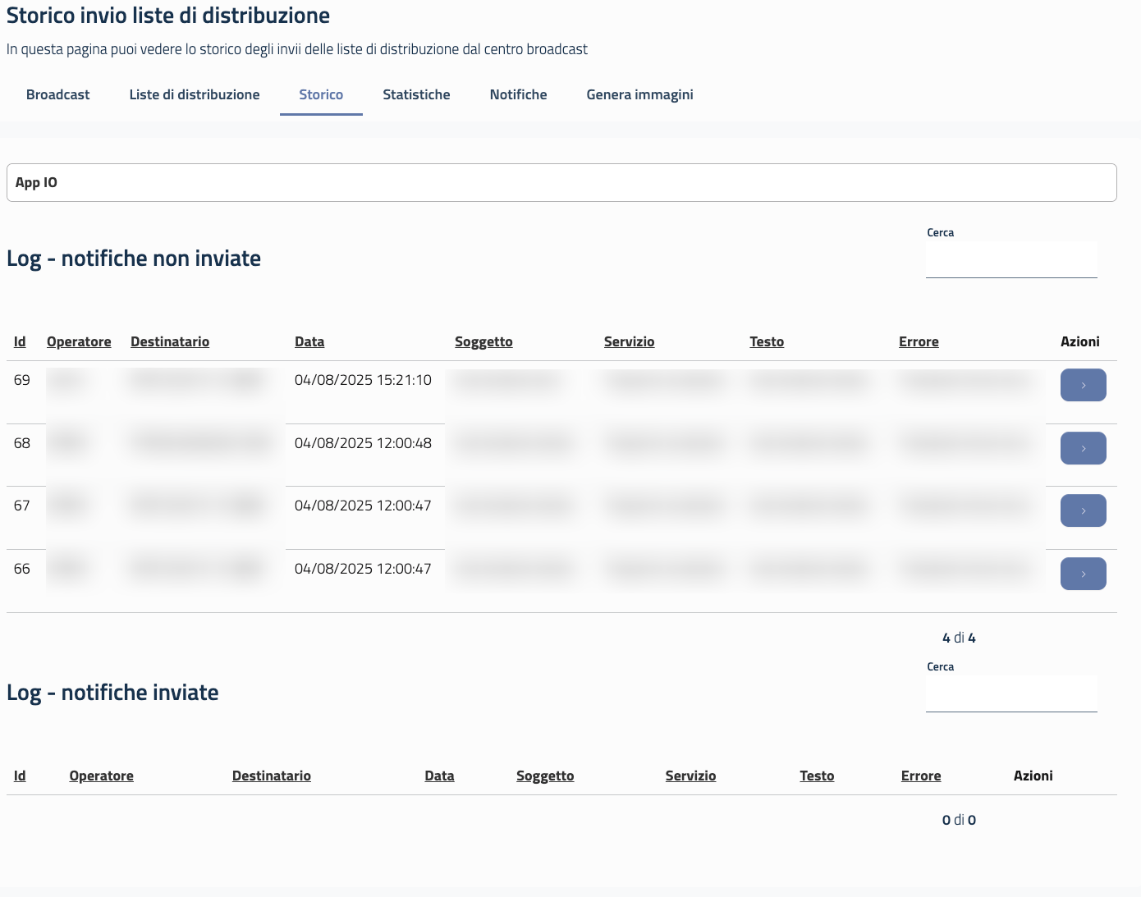
Task: Switch to Genera immagini tab
Action: (639, 94)
